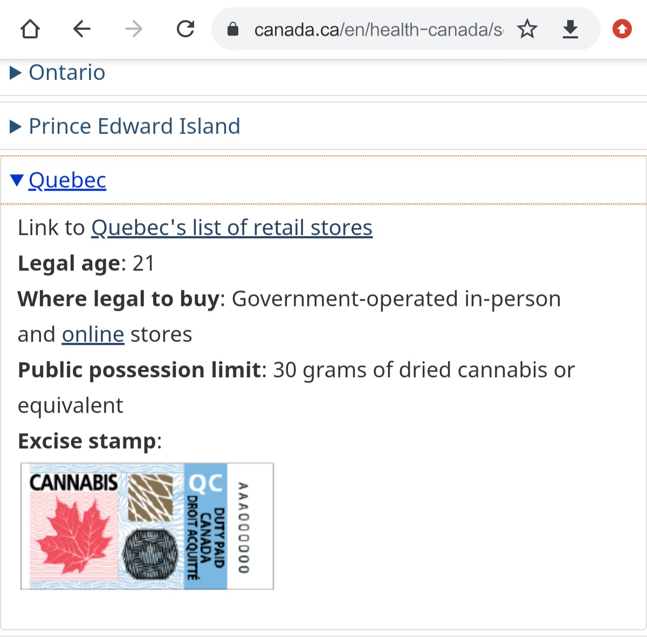Image resolution: width=647 pixels, height=637 pixels.
Task: Bookmark this page with the star
Action: (x=527, y=29)
